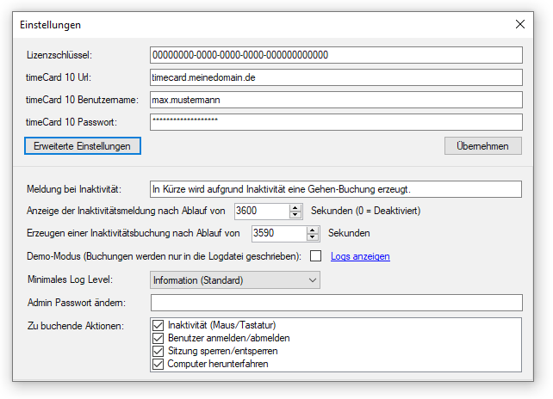The width and height of the screenshot is (553, 399).
Task: Toggle Benutzer anmelden/abmelden checkbox
Action: (x=158, y=339)
